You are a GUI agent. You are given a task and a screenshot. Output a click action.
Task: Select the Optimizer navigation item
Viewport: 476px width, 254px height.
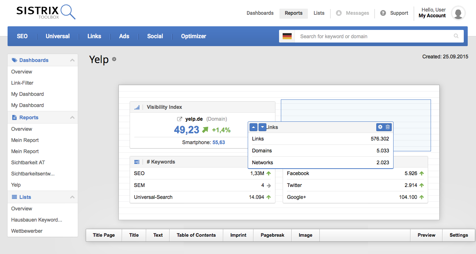tap(193, 36)
